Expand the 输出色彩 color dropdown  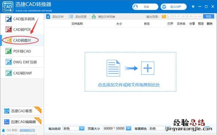tap(82, 128)
